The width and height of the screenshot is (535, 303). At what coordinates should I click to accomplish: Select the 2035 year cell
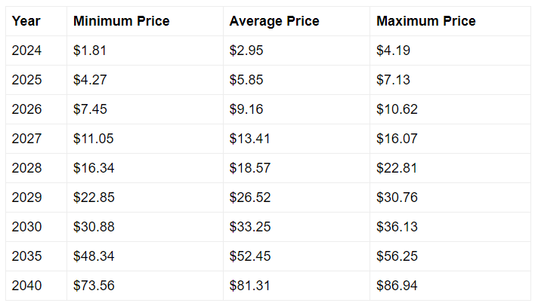[36, 256]
